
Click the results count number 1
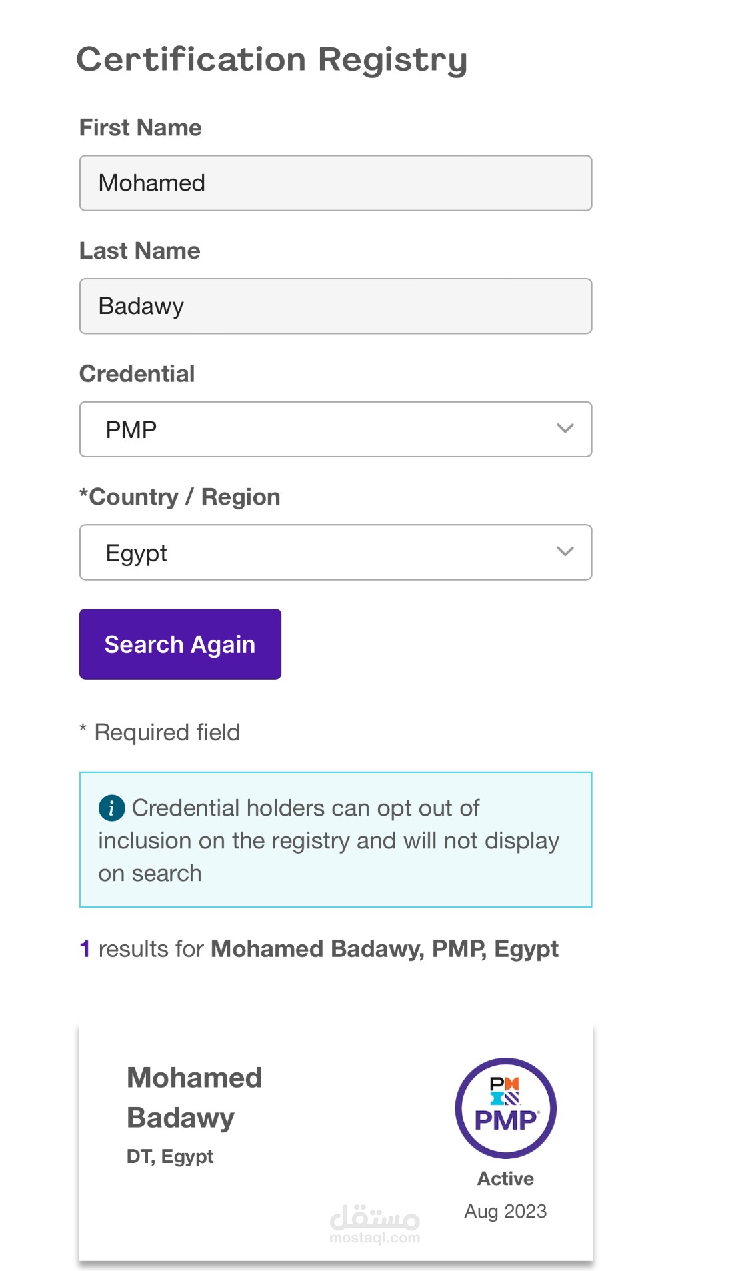(85, 948)
